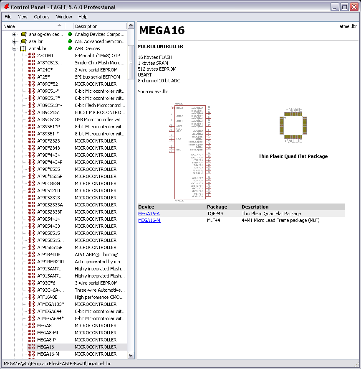Viewport: 361px width, 369px height.
Task: Click the 'AVR Devices' library description
Action: pyautogui.click(x=87, y=48)
